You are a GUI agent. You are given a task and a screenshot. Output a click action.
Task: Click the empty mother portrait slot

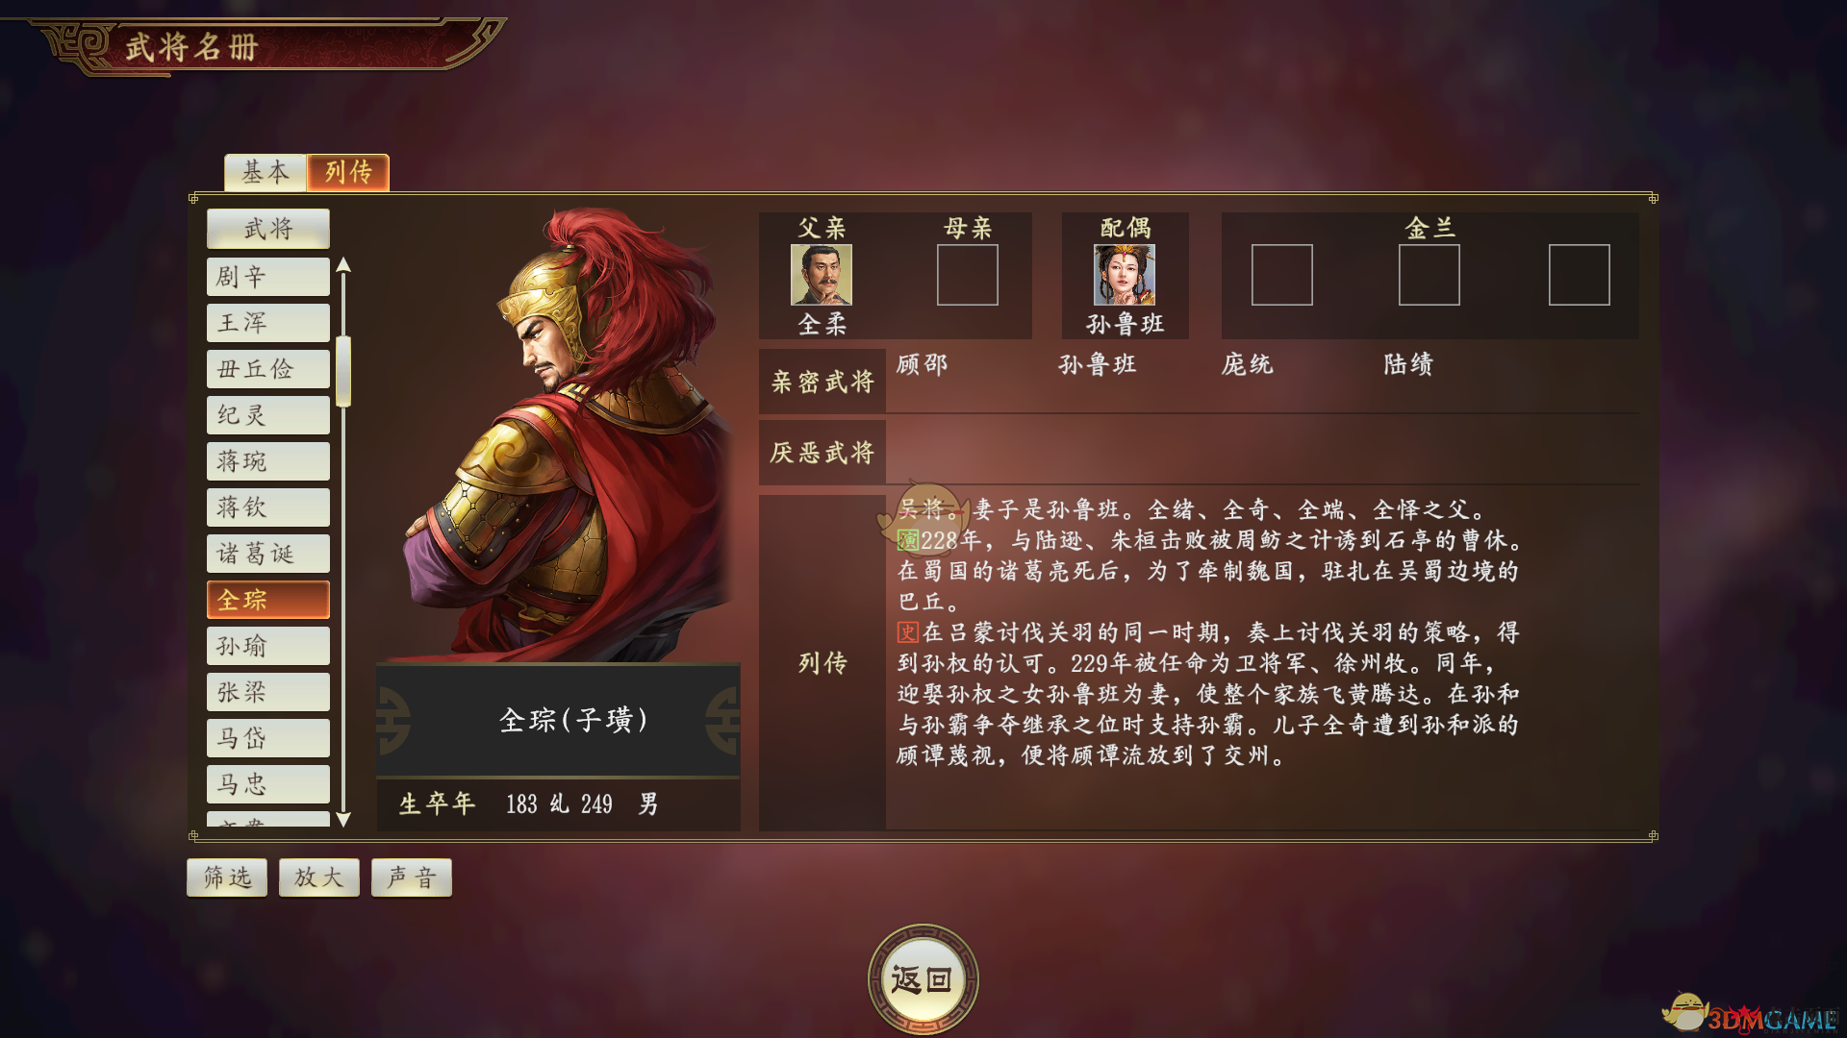point(967,275)
